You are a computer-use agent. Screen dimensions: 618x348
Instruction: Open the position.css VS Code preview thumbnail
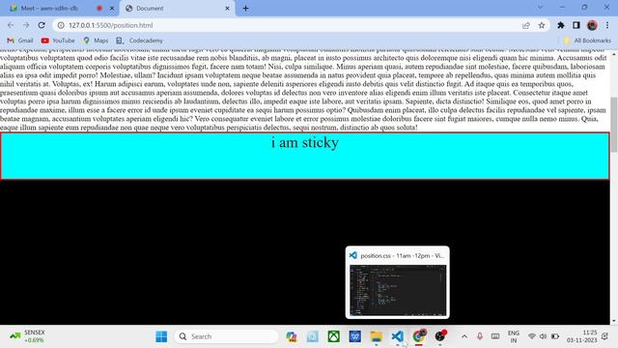398,290
